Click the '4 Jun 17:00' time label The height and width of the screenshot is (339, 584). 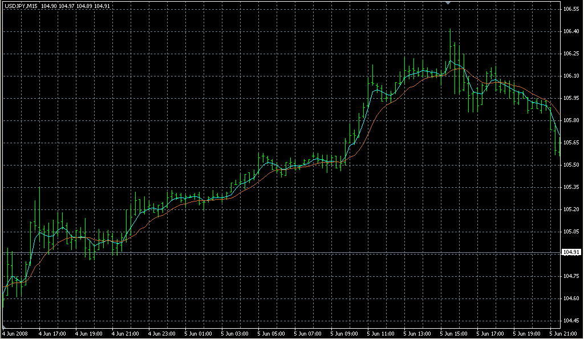click(52, 334)
